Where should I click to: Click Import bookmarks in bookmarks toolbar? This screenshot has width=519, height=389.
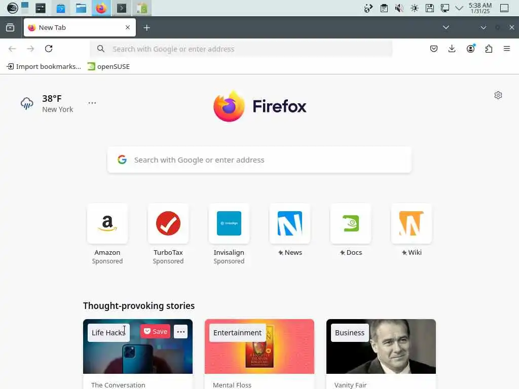44,66
